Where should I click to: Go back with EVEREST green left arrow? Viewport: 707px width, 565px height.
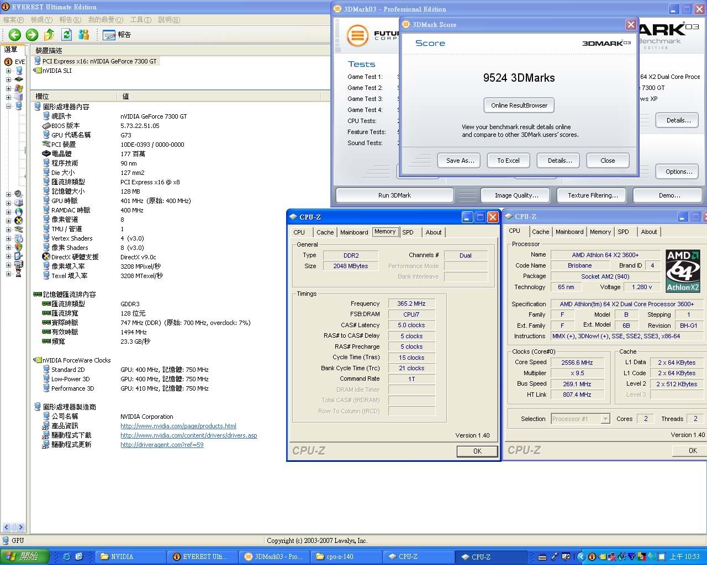tap(15, 35)
